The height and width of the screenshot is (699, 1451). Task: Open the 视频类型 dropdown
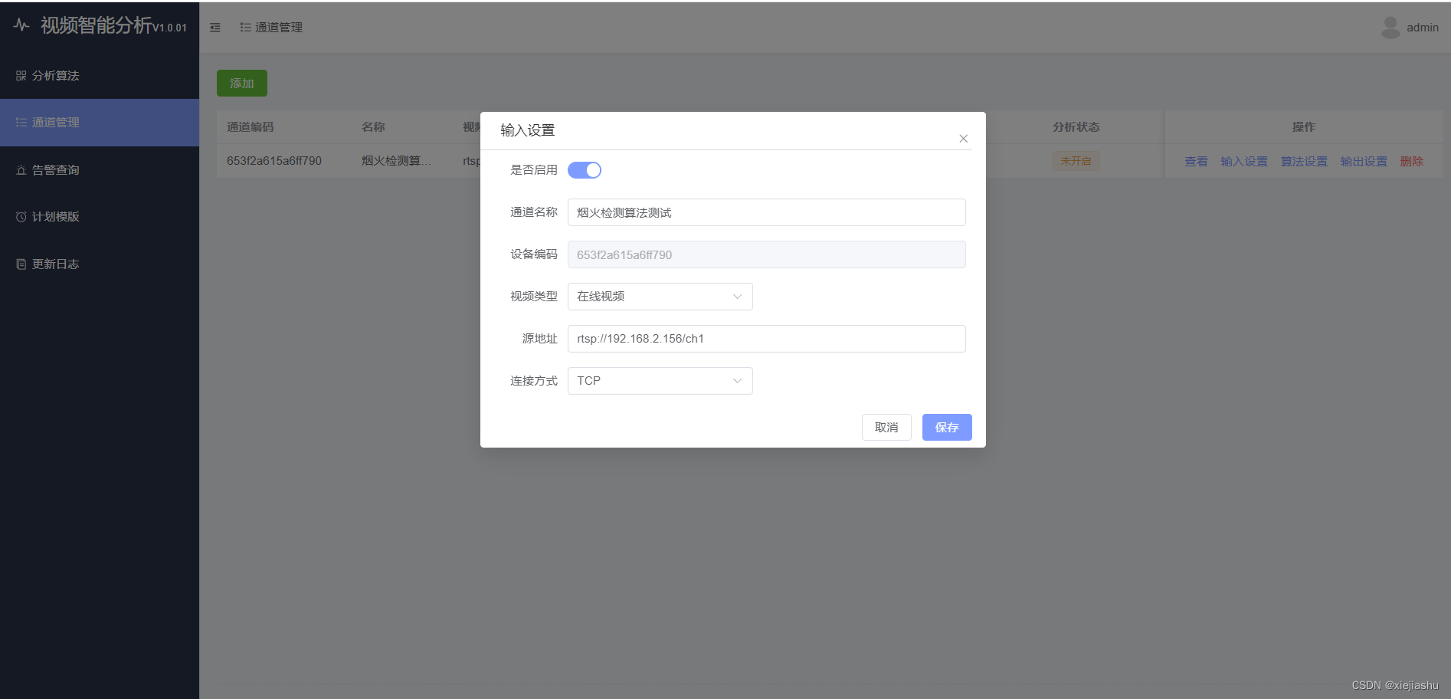(x=660, y=297)
